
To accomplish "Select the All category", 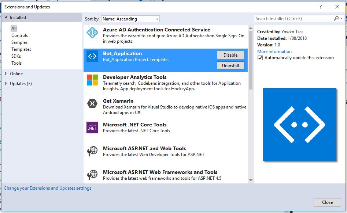I will 14,28.
